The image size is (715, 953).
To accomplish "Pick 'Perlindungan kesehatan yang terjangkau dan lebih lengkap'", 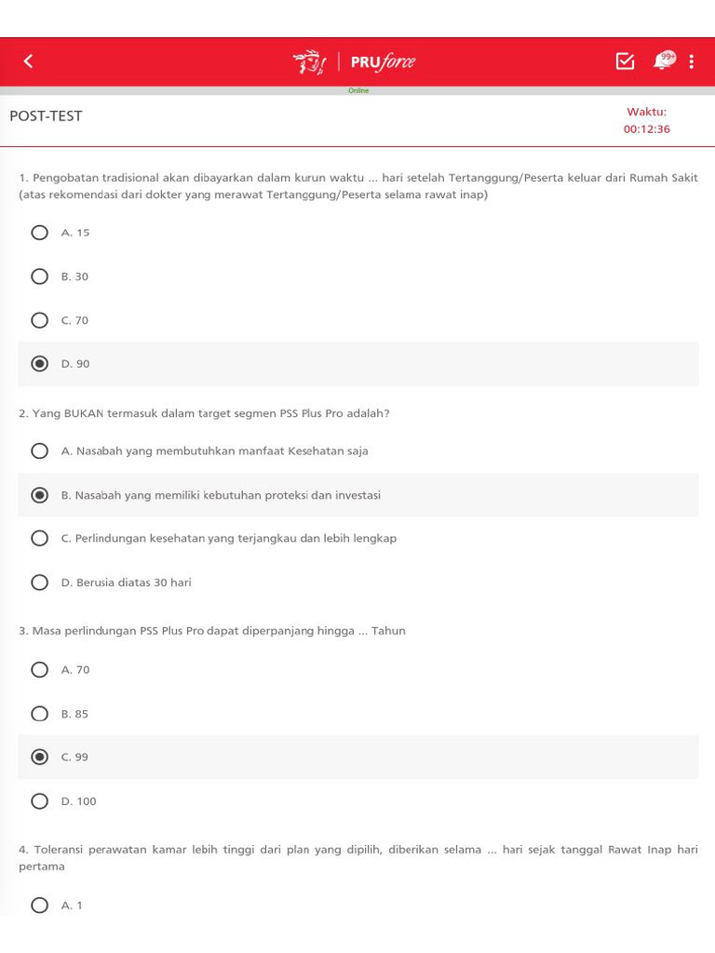I will [40, 538].
